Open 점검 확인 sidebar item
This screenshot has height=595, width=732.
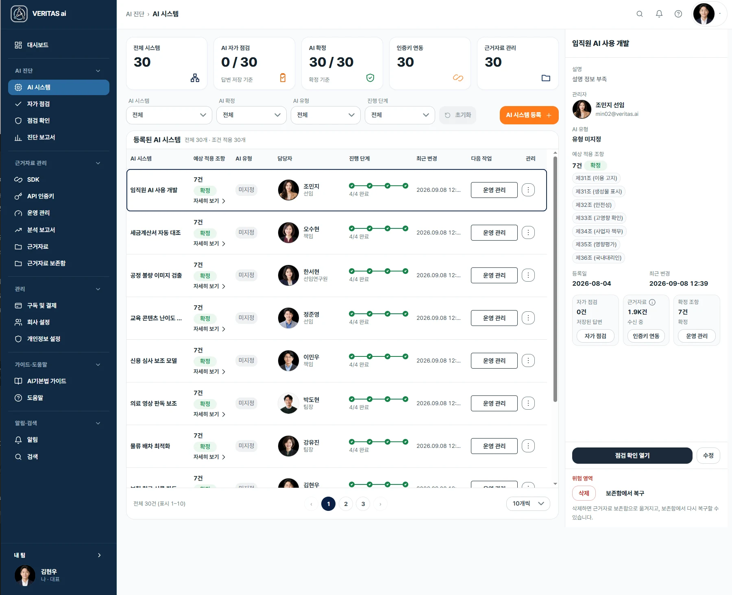point(59,121)
